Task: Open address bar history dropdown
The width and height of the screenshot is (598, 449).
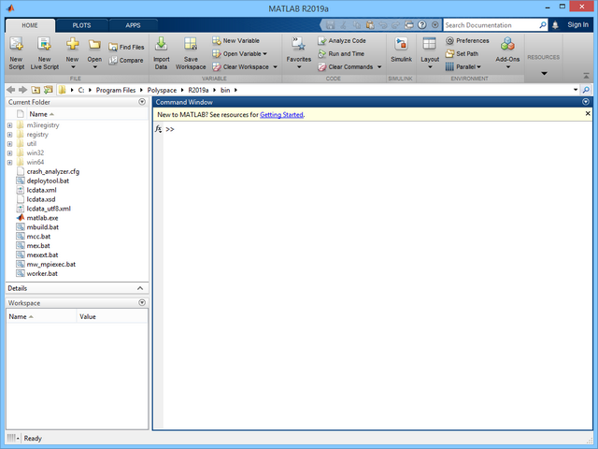Action: (x=576, y=90)
